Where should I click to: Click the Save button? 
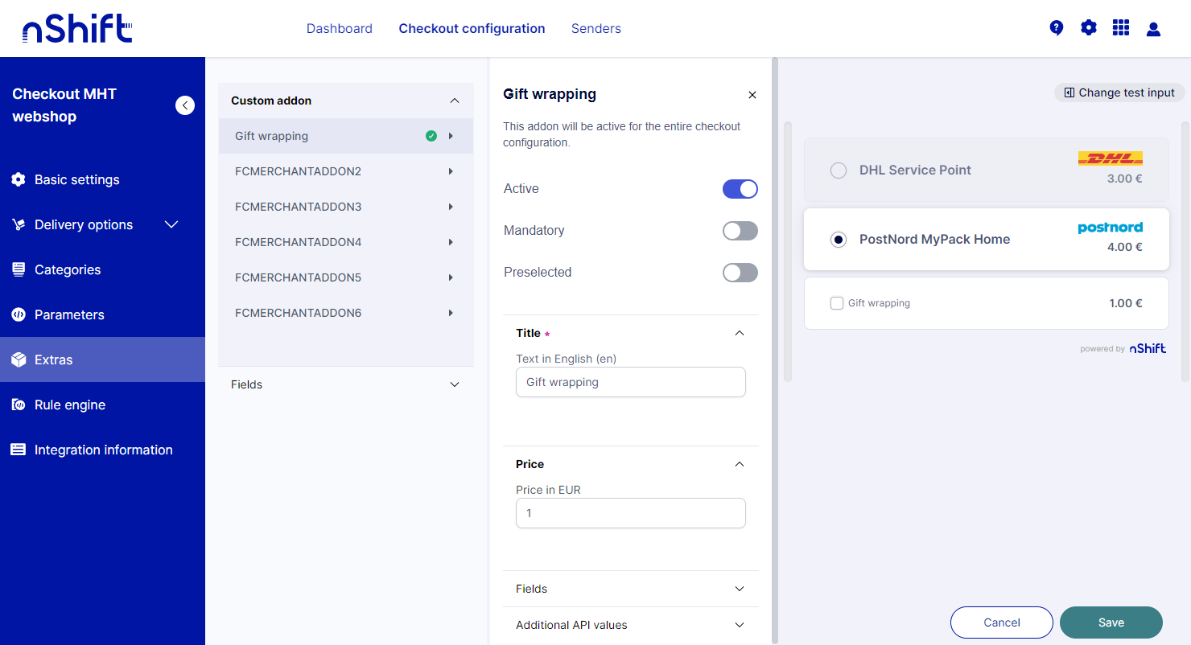pos(1111,622)
